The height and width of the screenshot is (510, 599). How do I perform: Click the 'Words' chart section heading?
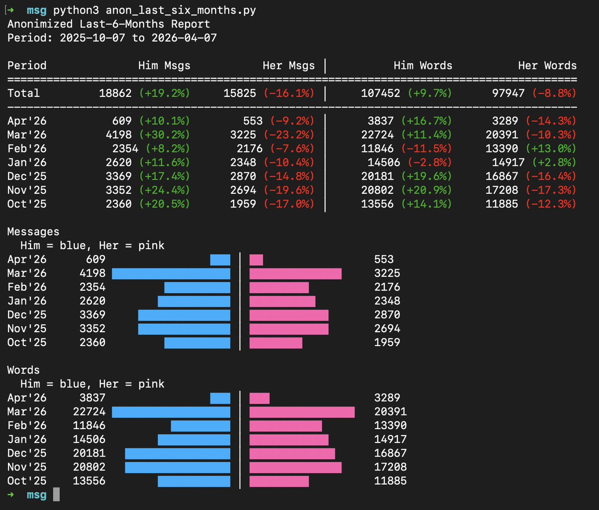pos(23,370)
